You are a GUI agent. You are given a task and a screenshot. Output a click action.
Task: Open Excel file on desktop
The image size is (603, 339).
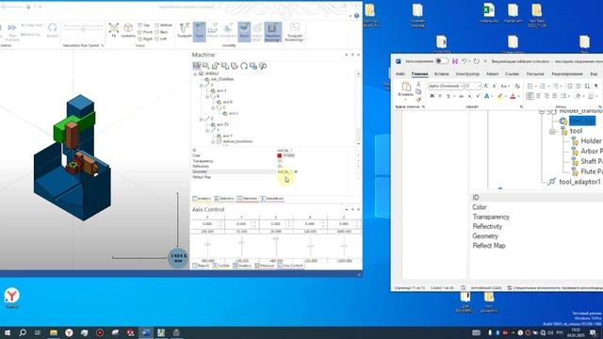(488, 13)
